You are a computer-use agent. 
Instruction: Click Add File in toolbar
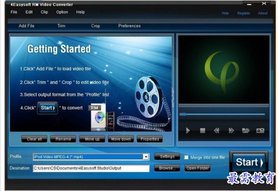(x=26, y=26)
